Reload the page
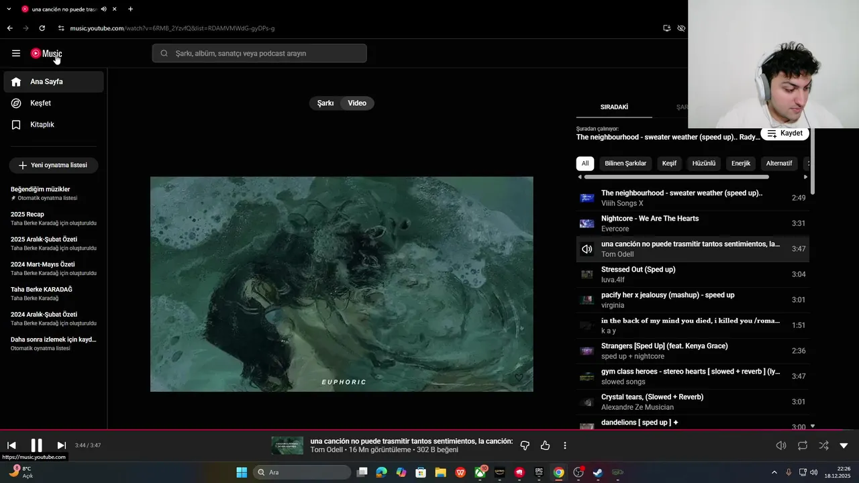The height and width of the screenshot is (483, 859). point(42,28)
